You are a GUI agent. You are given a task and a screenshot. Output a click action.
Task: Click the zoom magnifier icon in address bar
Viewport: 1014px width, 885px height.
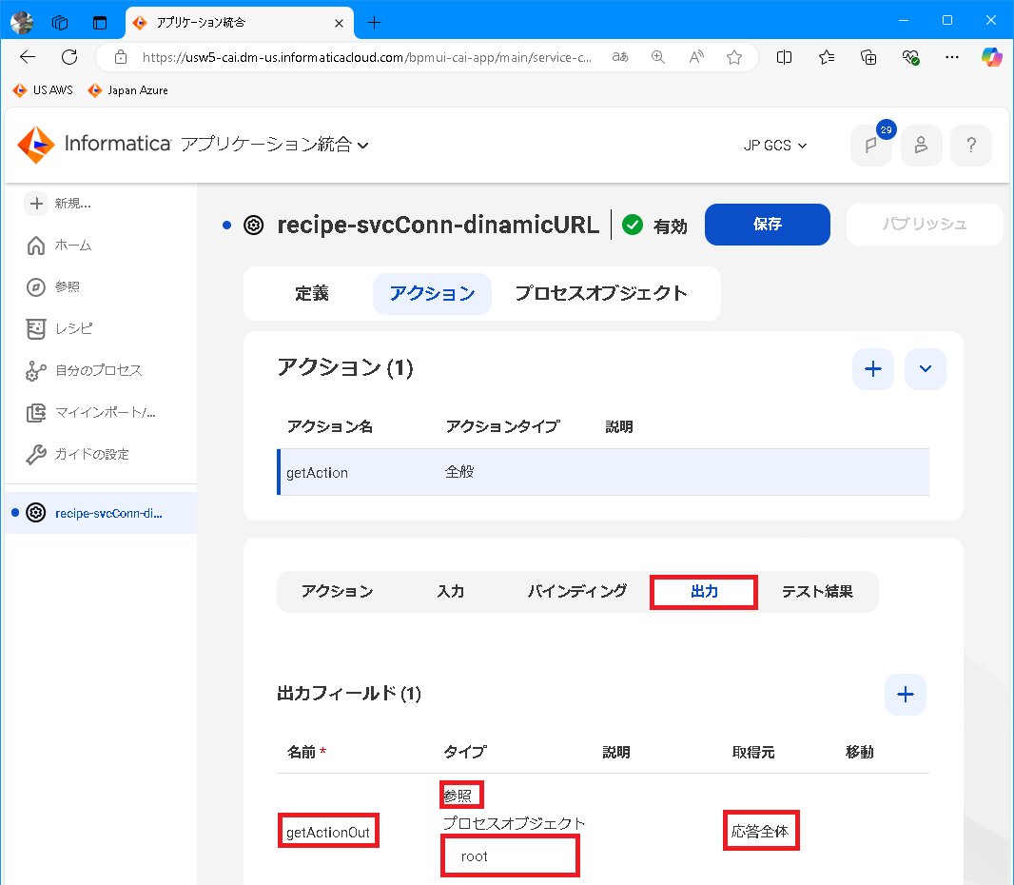click(x=657, y=58)
